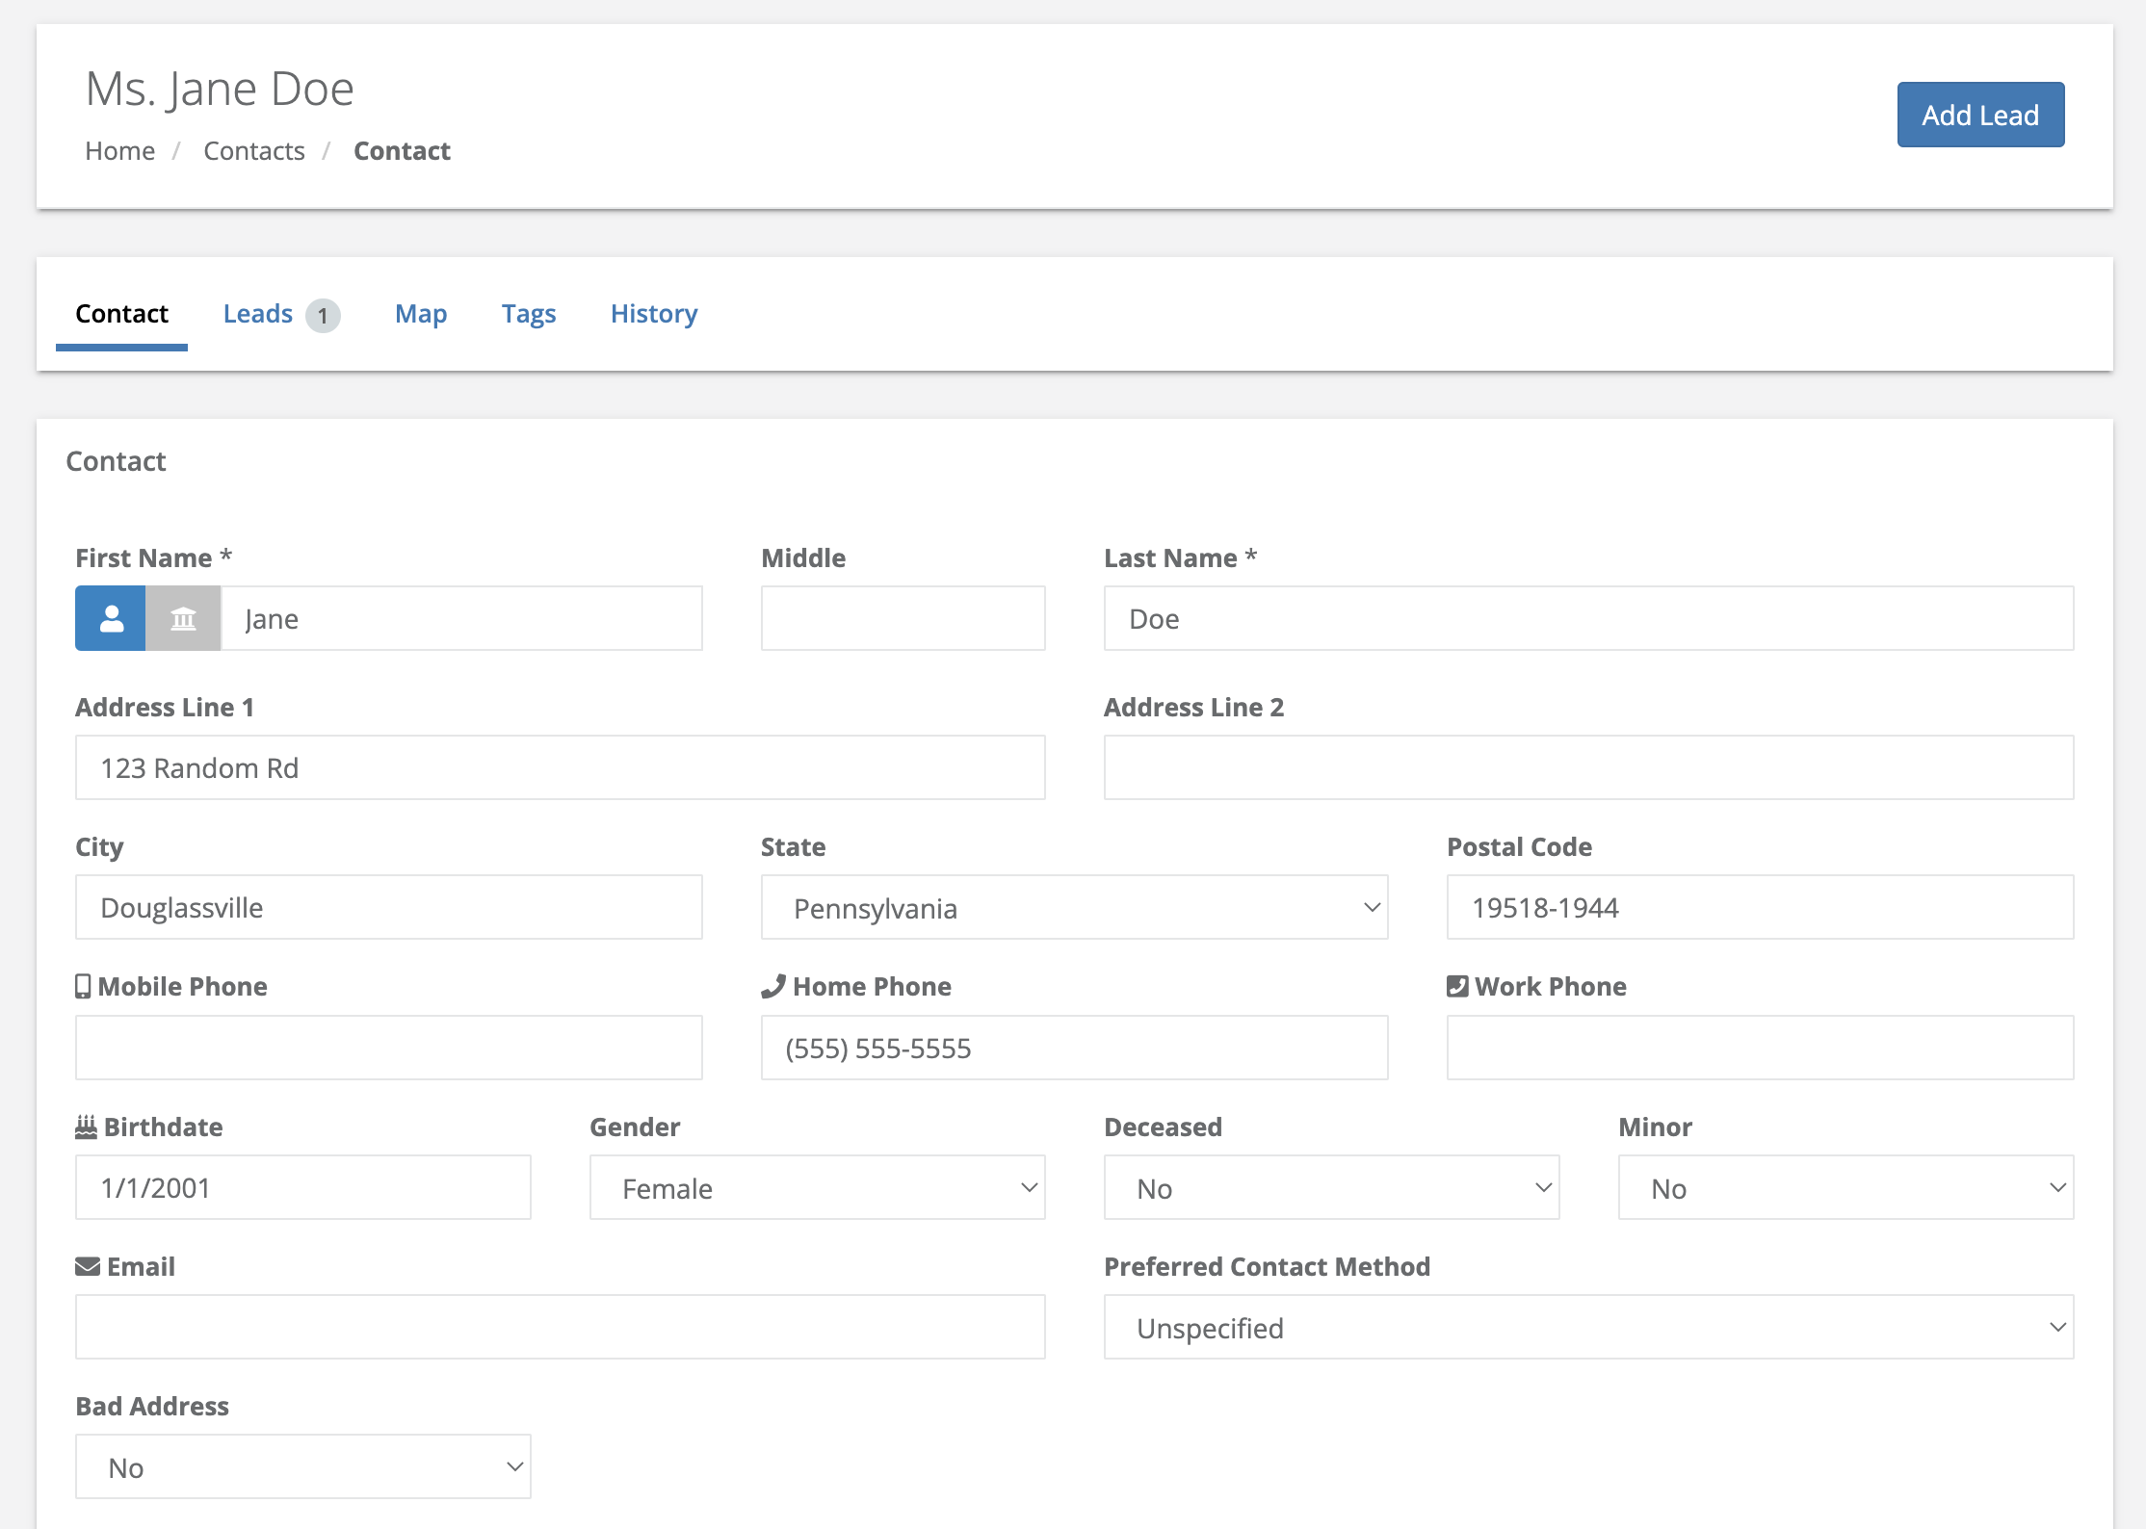Click the Home Phone handset icon

[773, 986]
